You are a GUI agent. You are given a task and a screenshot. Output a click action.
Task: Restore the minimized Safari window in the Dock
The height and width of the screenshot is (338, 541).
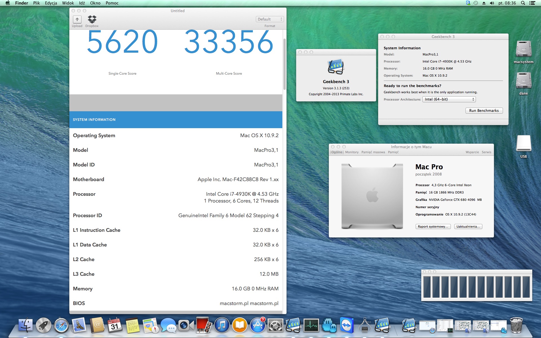(427, 326)
